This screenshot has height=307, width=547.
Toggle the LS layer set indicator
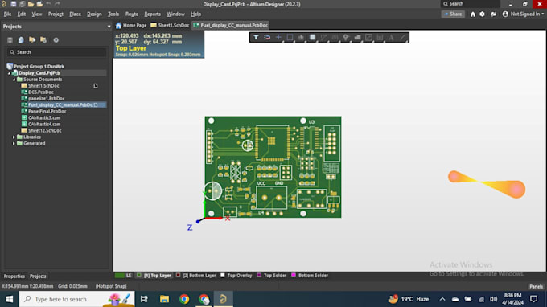pyautogui.click(x=124, y=276)
